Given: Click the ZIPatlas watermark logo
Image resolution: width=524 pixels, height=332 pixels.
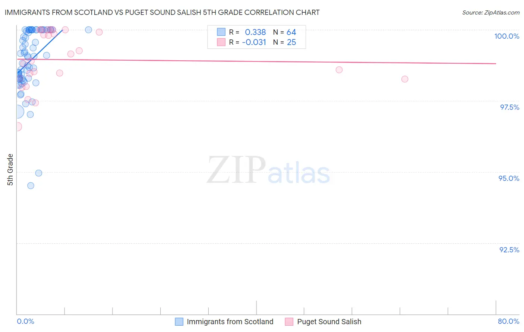Looking at the screenshot, I should click(x=268, y=171).
